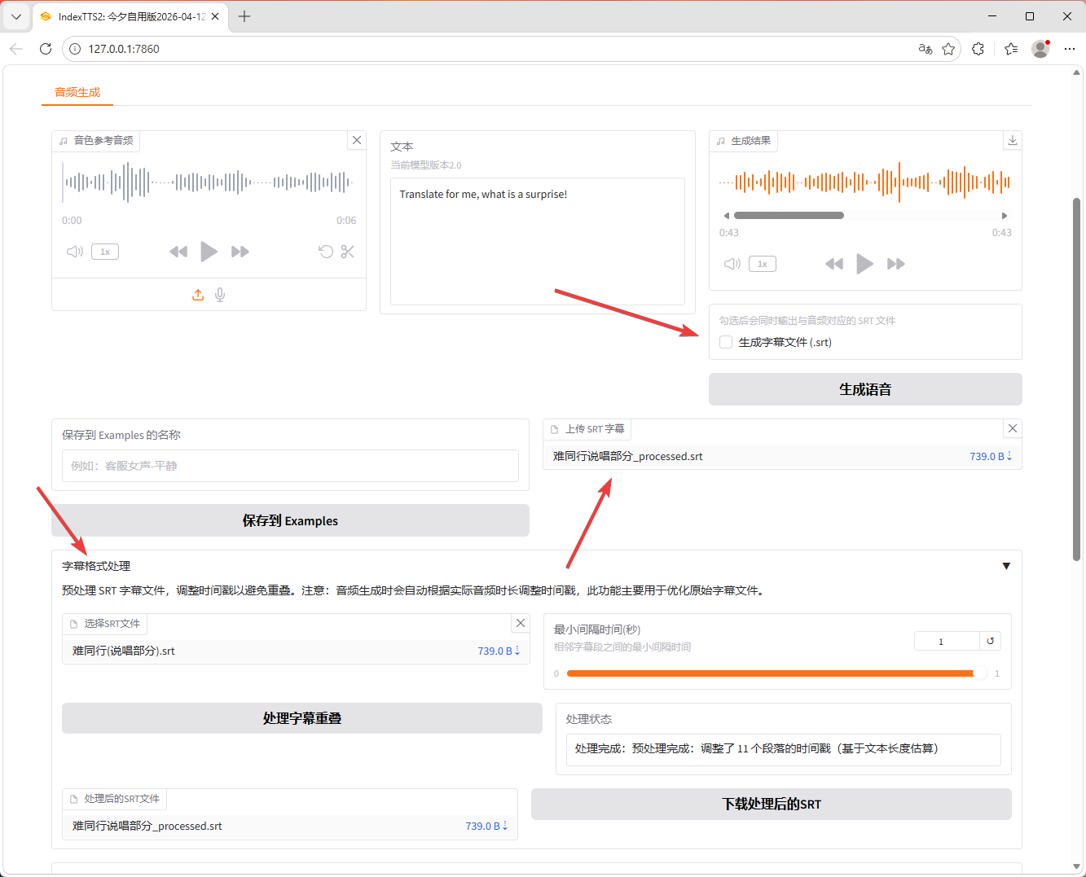Viewport: 1086px width, 877px height.
Task: Enable 生成字幕文件 (.srt) option
Action: pos(725,342)
